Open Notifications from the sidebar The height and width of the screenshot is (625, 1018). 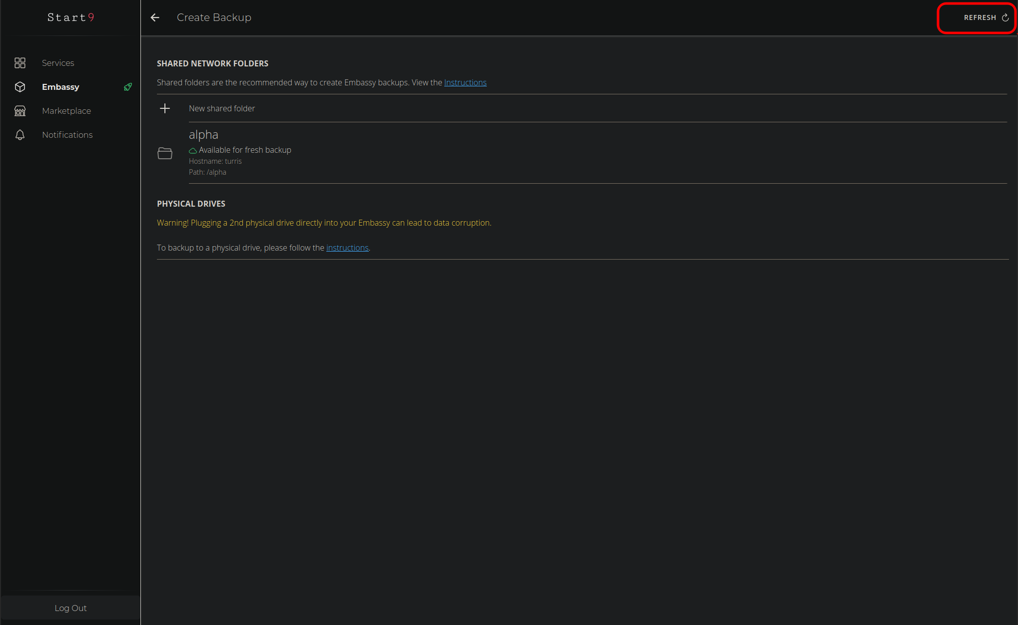click(67, 135)
